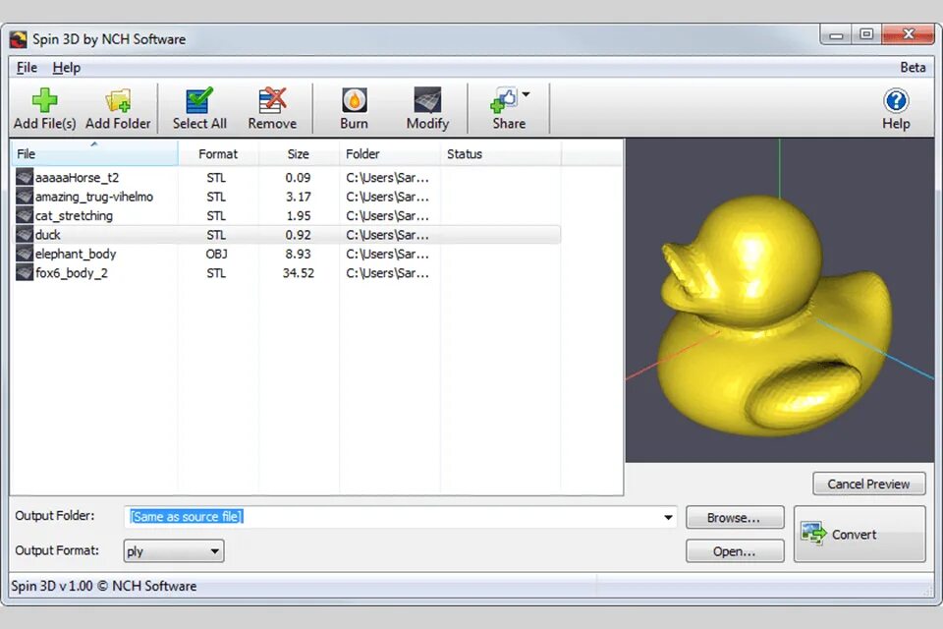This screenshot has width=943, height=629.
Task: Click the 0.09 size value
Action: (x=299, y=178)
